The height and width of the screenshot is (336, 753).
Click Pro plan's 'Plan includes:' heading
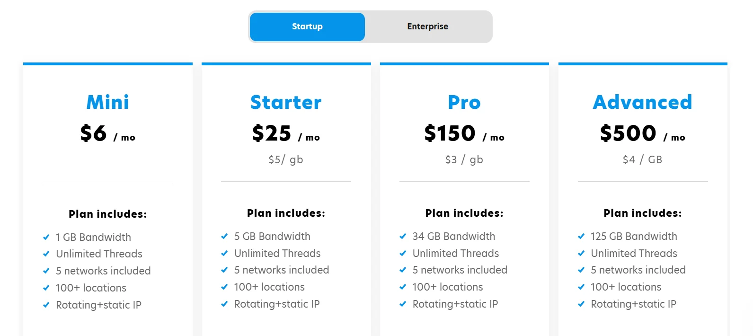coord(464,213)
